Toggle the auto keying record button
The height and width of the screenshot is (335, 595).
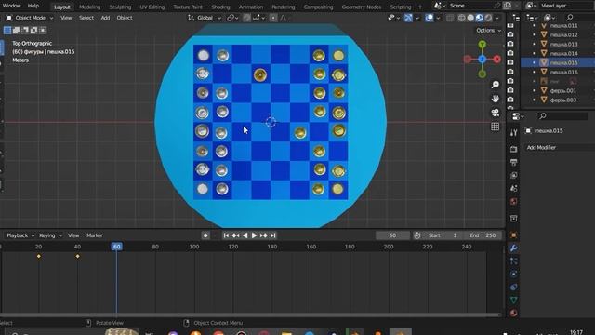[205, 235]
